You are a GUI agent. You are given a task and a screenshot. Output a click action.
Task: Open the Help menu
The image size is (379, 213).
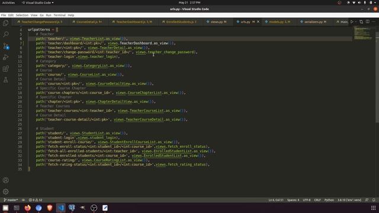point(71,15)
